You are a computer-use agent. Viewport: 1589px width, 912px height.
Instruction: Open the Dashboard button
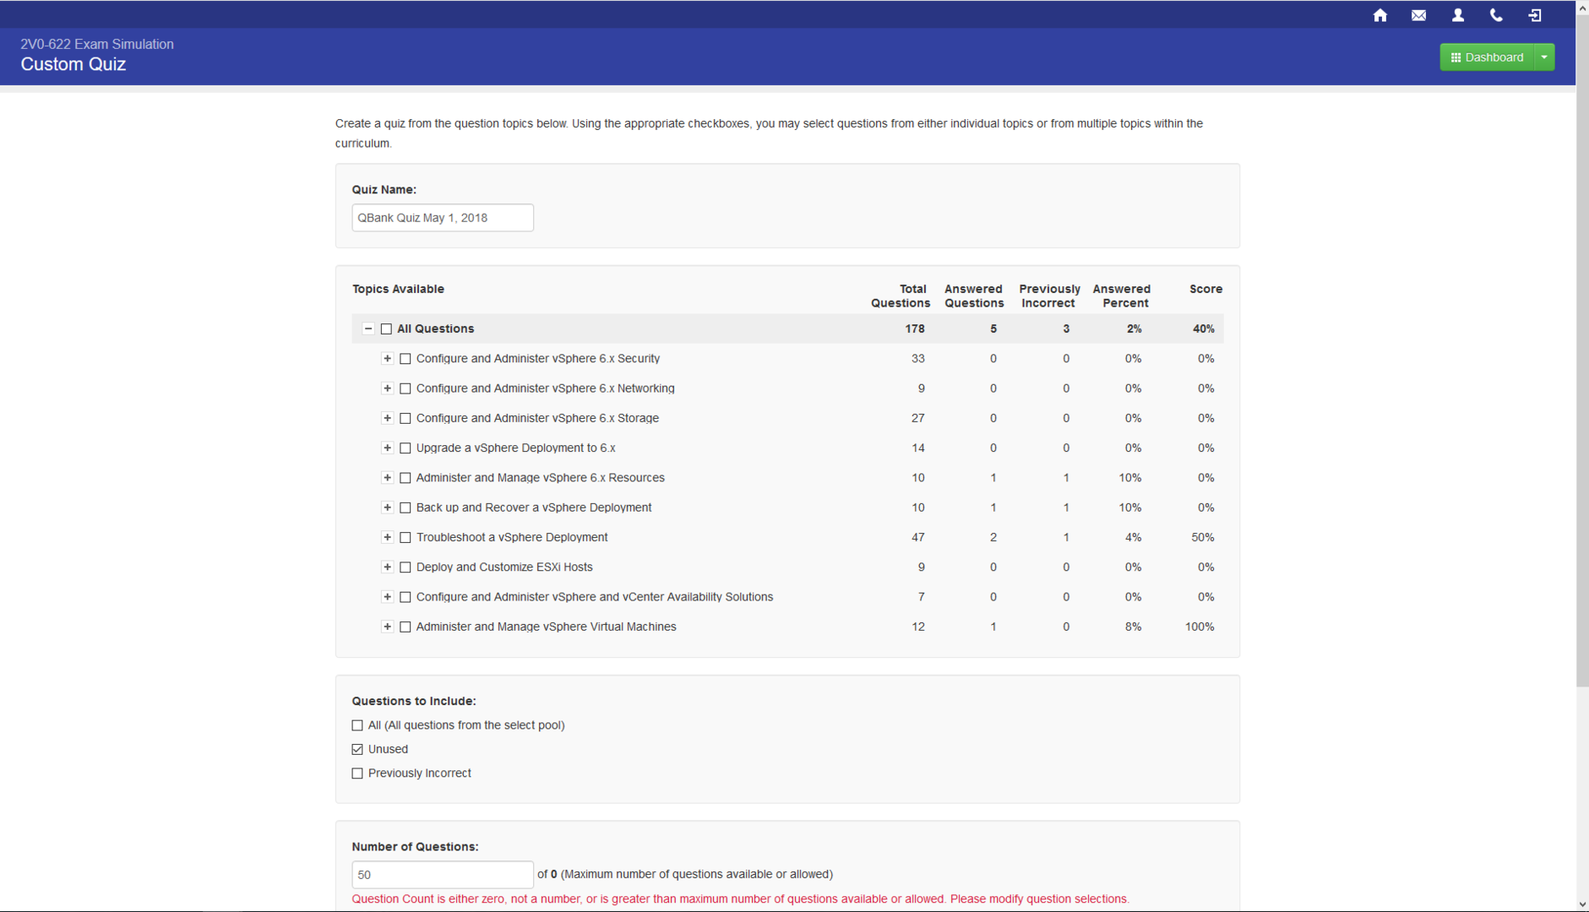point(1486,57)
